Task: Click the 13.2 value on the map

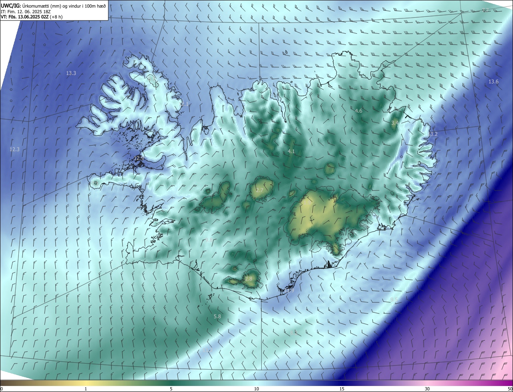Action: 432,134
